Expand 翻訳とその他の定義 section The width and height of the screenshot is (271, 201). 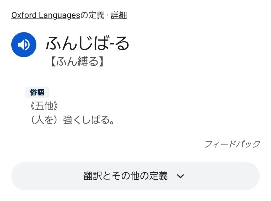[x=135, y=176]
